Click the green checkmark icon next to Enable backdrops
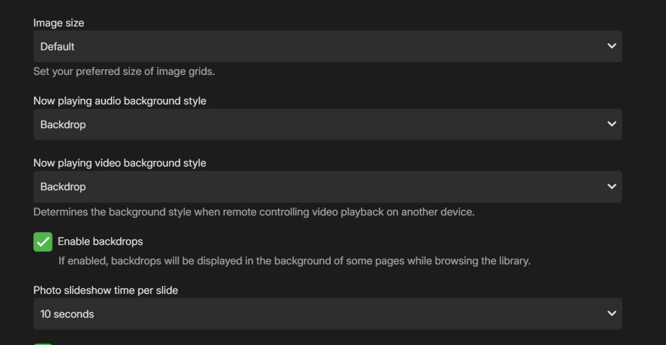 (43, 242)
